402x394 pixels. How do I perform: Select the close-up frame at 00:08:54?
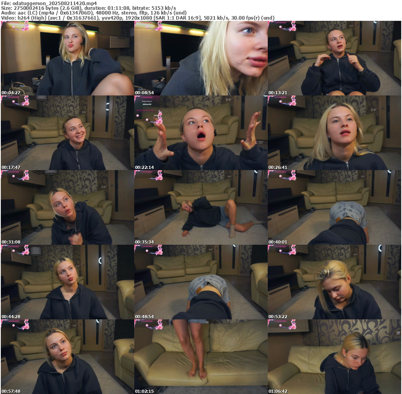click(201, 58)
